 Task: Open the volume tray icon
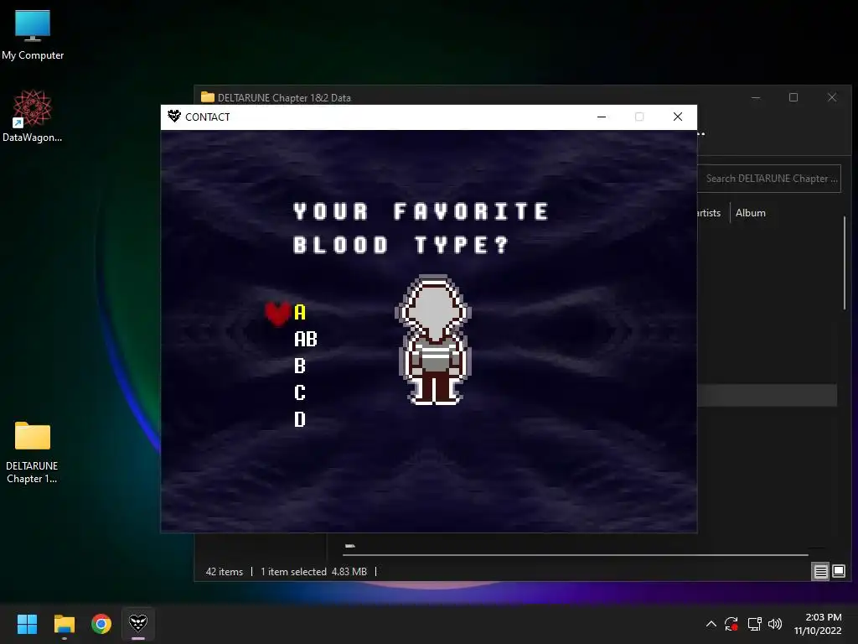[775, 624]
